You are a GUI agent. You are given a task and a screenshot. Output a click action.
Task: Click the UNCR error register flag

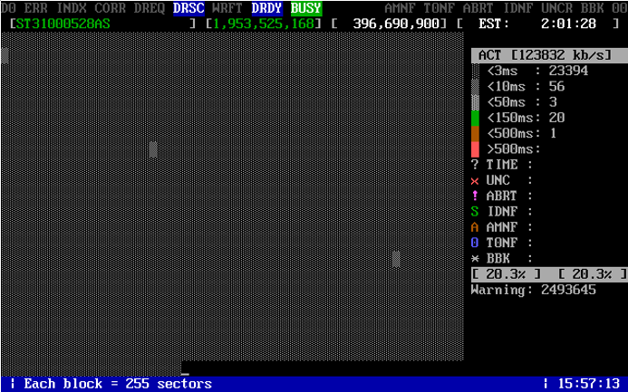(x=557, y=8)
